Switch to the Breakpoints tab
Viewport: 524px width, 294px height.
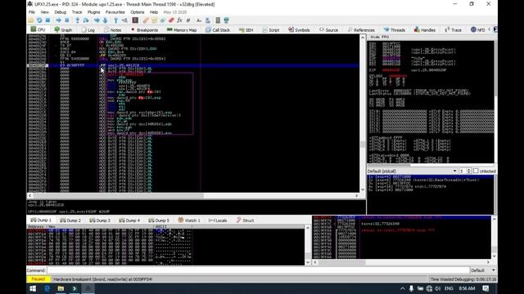[144, 29]
